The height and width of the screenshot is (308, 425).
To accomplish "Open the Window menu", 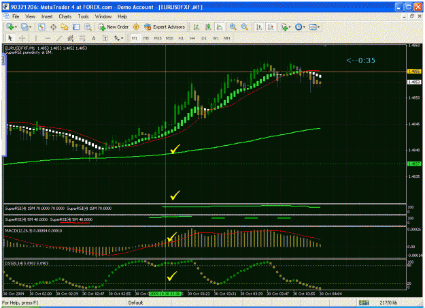I will [x=103, y=16].
